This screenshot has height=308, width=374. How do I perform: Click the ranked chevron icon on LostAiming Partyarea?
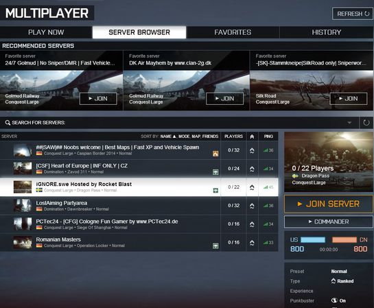252,206
